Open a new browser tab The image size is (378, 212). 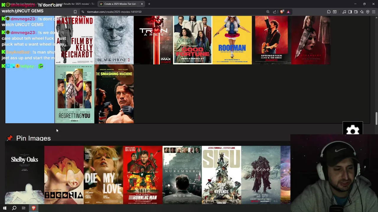coord(149,4)
